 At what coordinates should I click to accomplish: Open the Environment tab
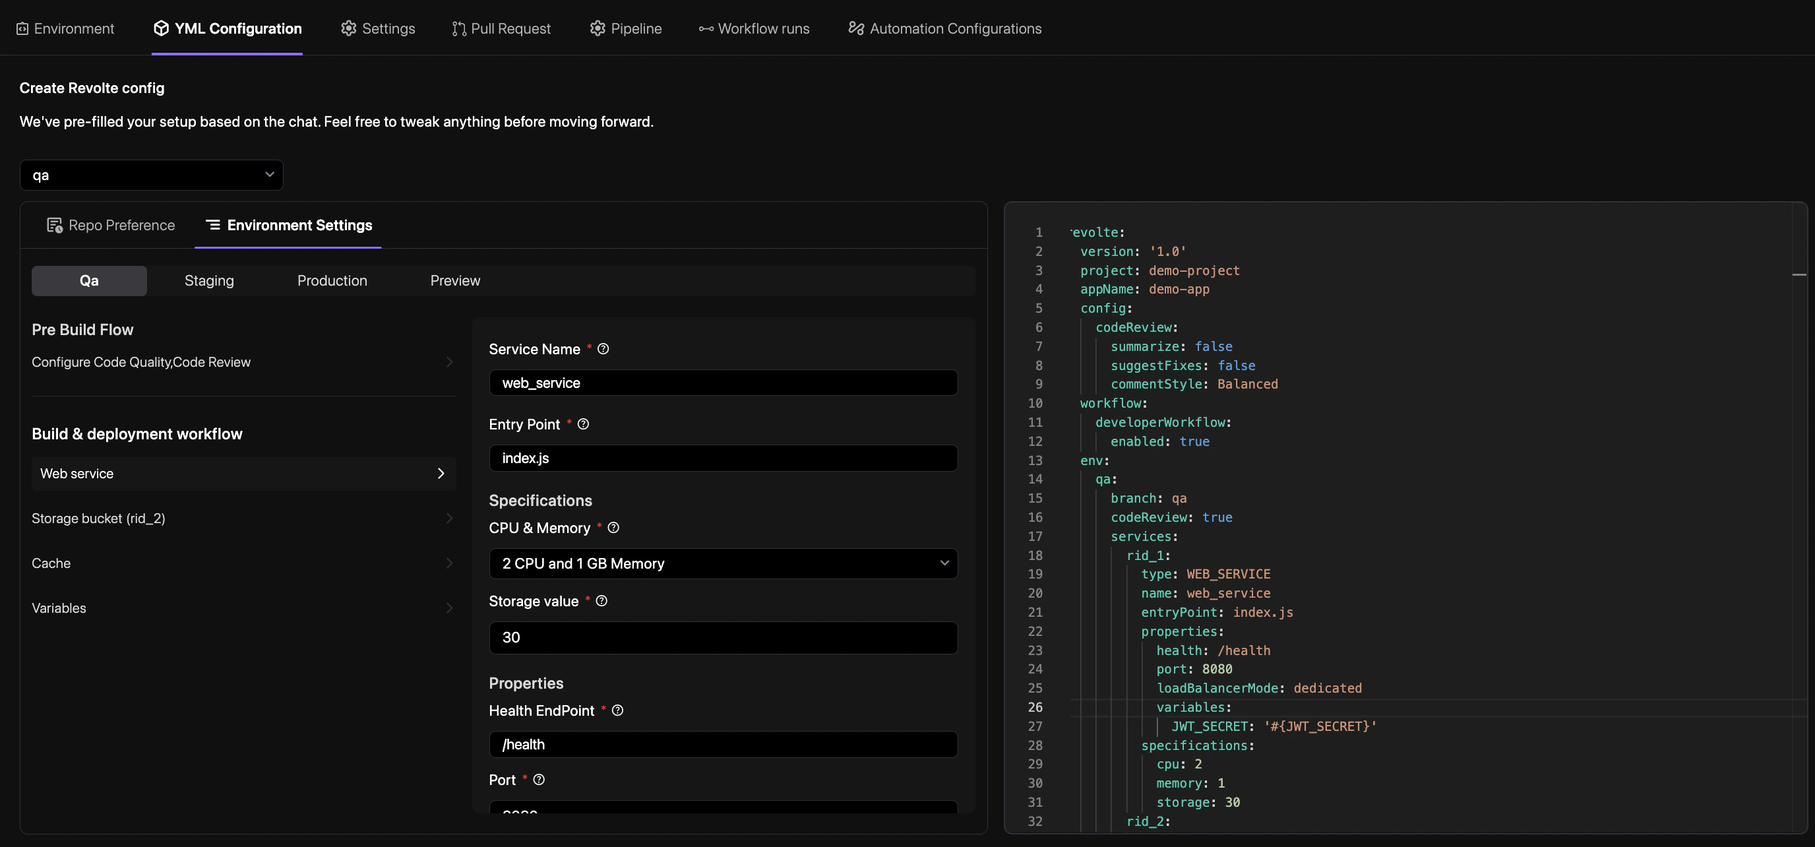pyautogui.click(x=65, y=28)
